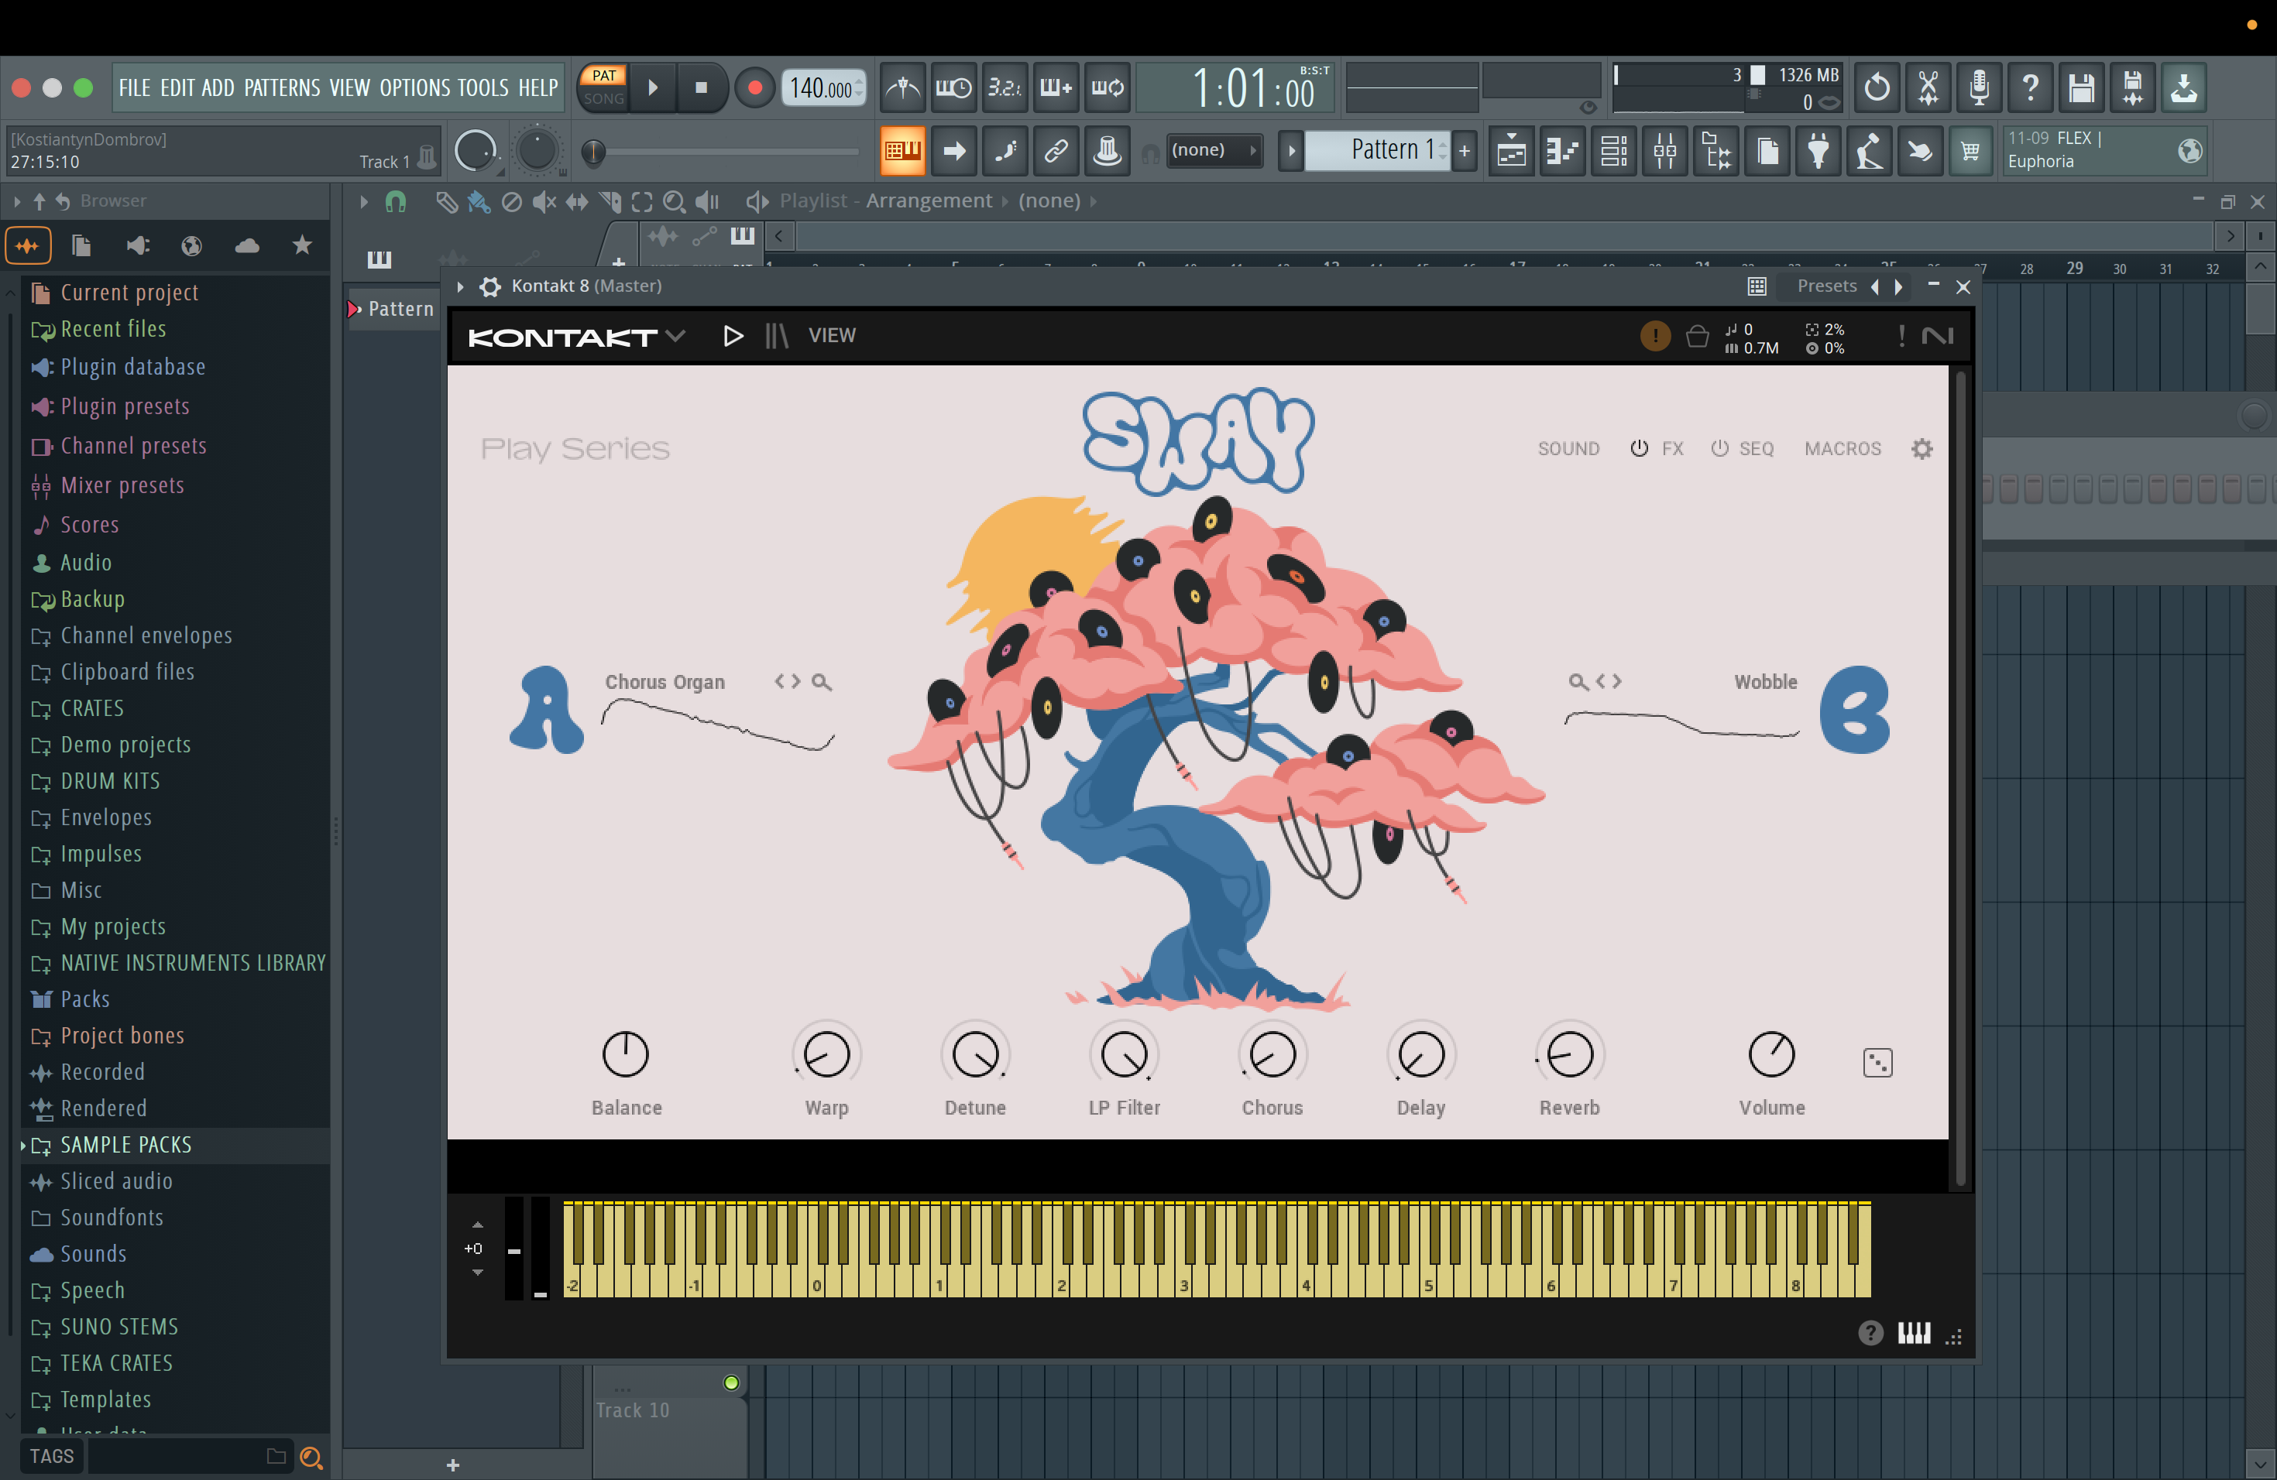The image size is (2277, 1480).
Task: Open the mixer window icon
Action: (x=1664, y=151)
